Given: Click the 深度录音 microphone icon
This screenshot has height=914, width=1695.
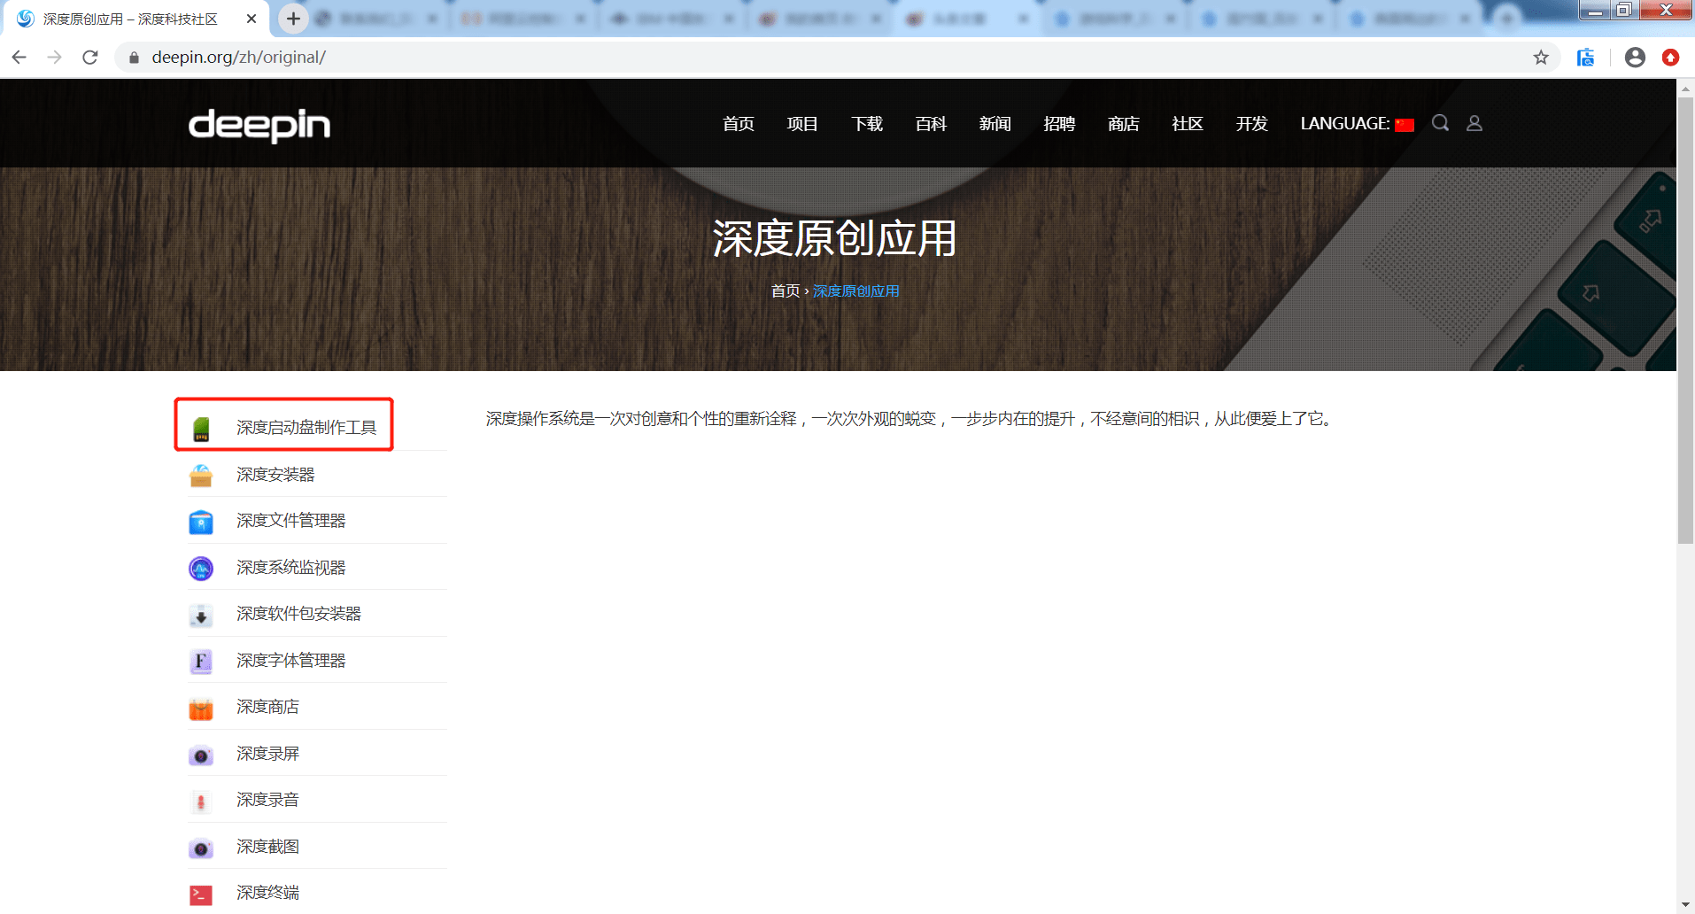Looking at the screenshot, I should [x=201, y=802].
